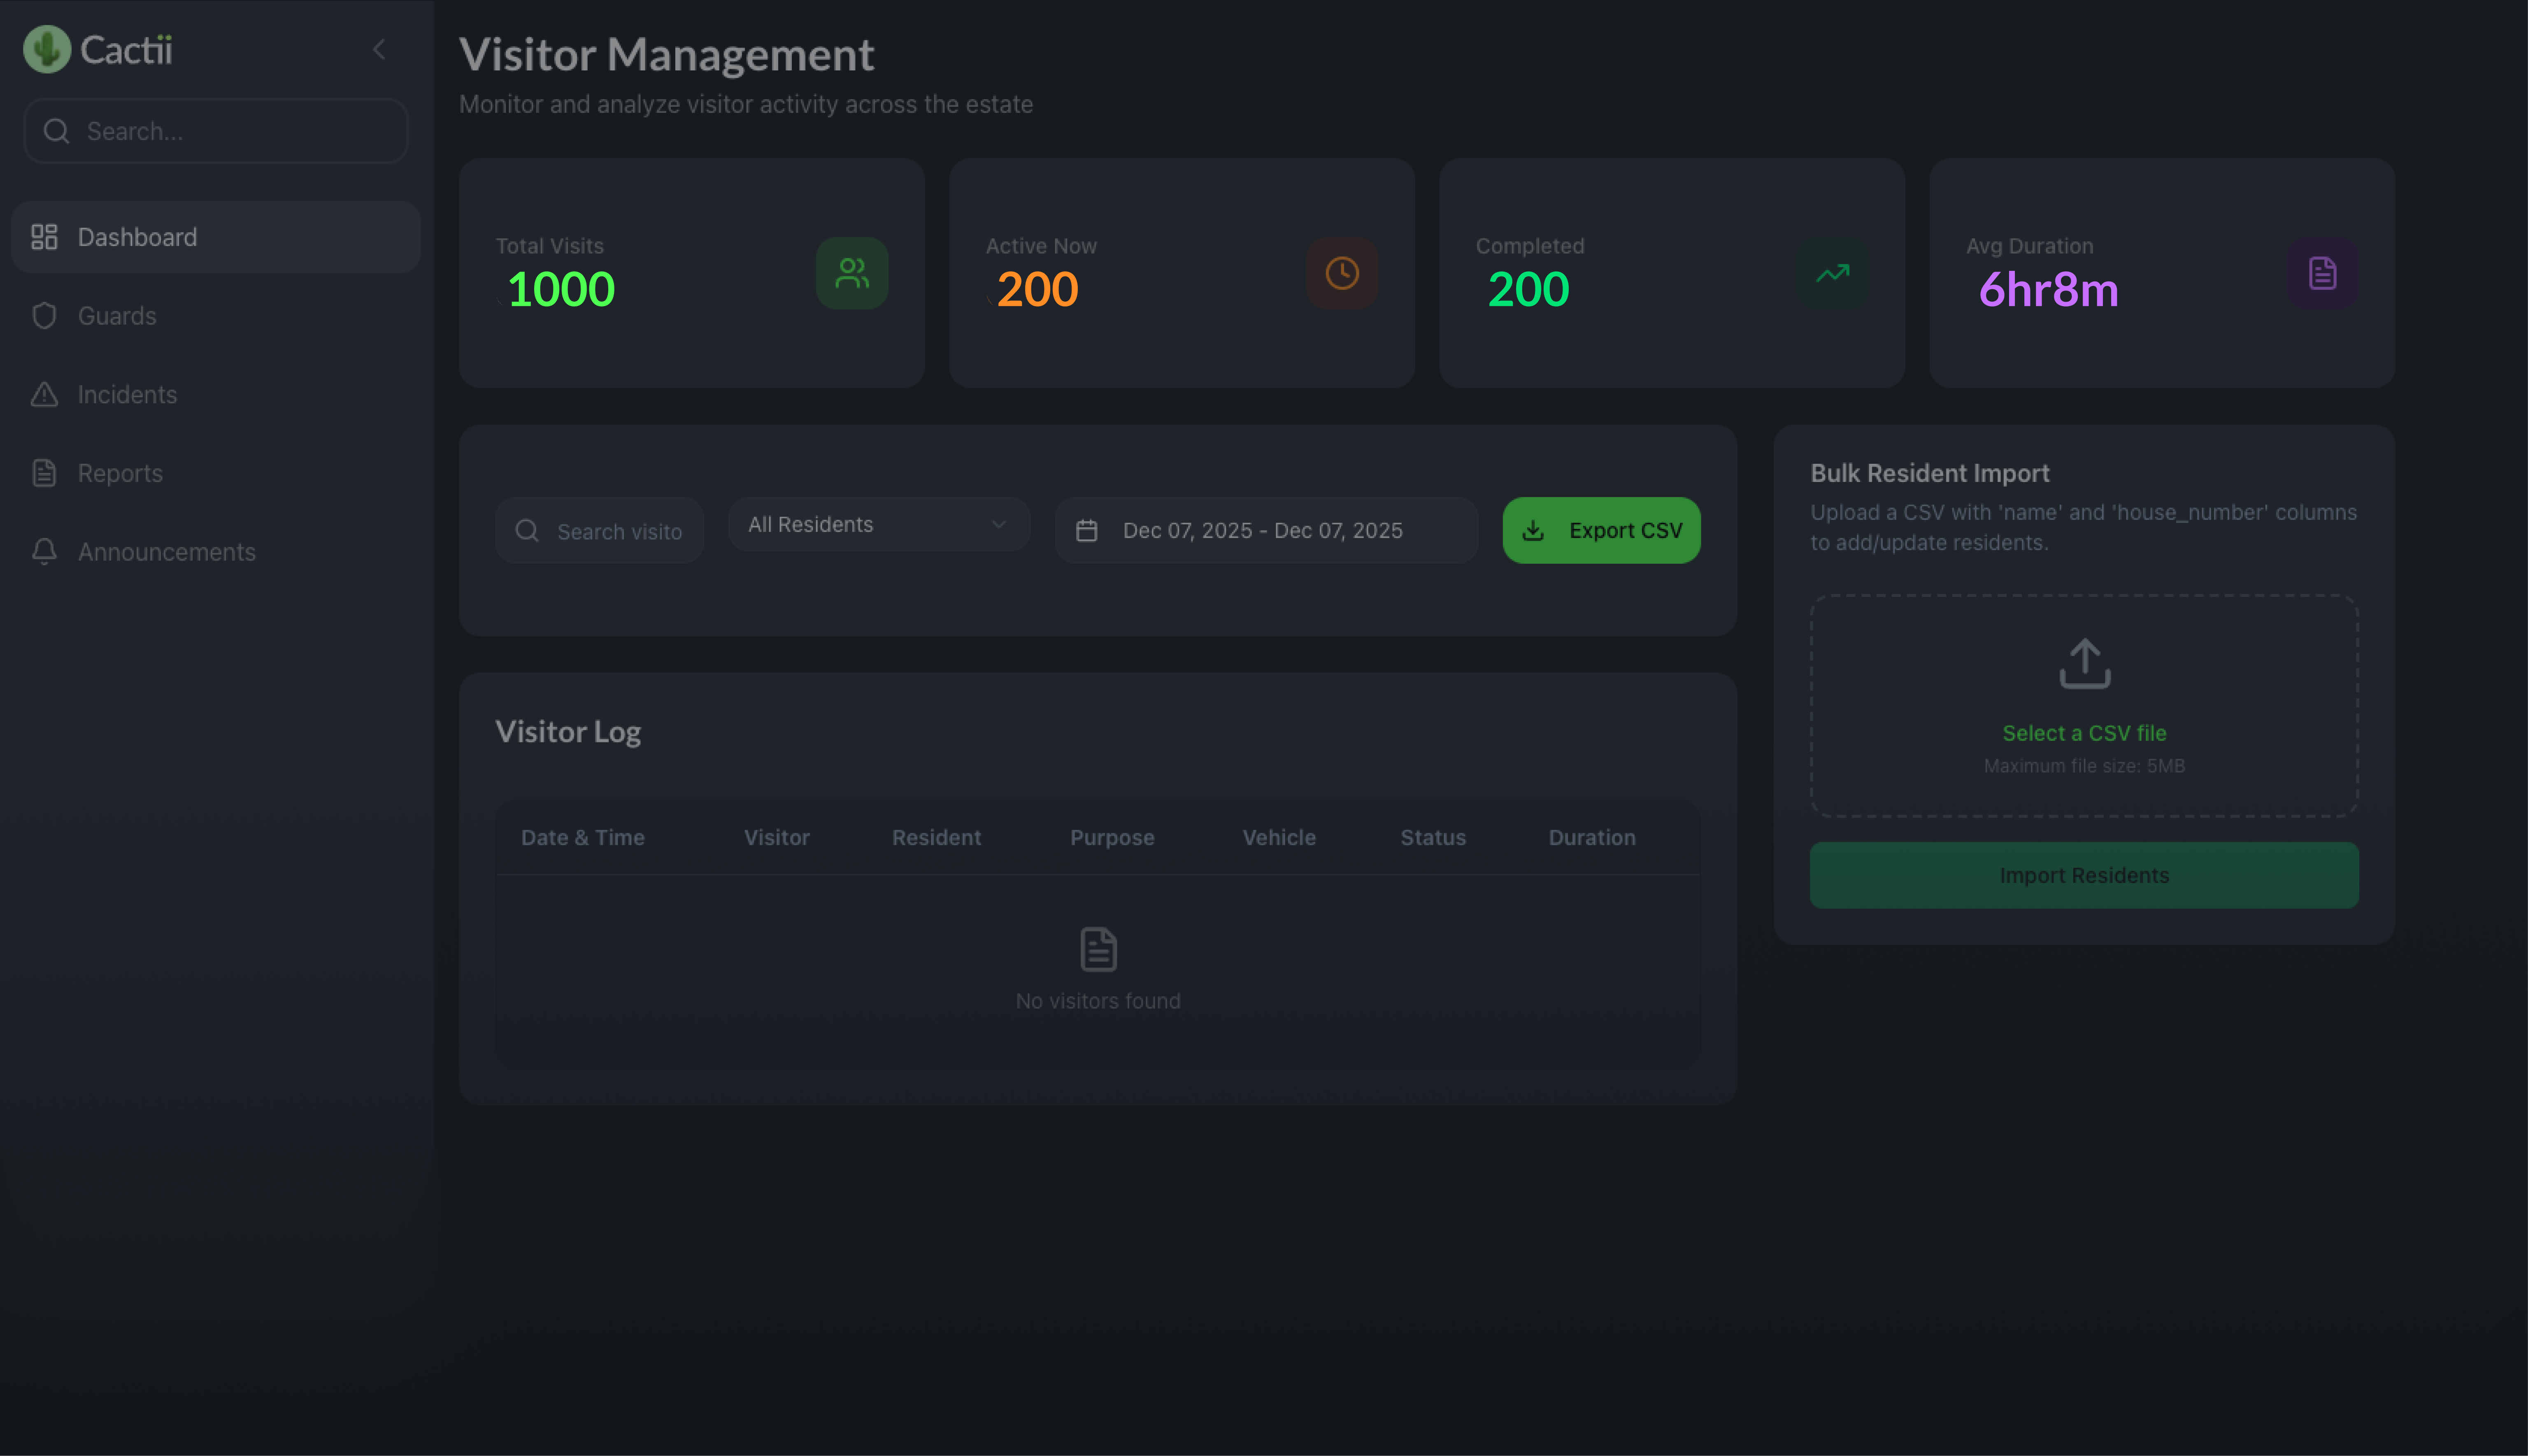
Task: Open Reports via the document icon
Action: [x=44, y=472]
